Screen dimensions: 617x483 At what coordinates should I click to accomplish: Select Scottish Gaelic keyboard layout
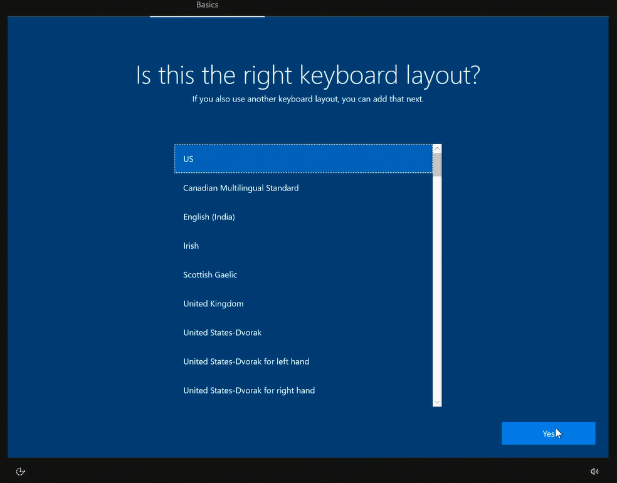click(210, 274)
